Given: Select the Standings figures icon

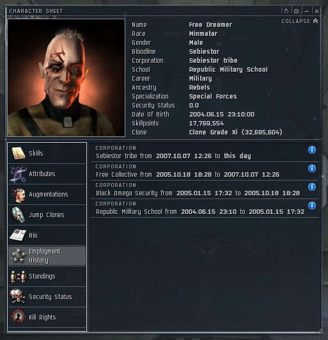Looking at the screenshot, I should point(19,276).
